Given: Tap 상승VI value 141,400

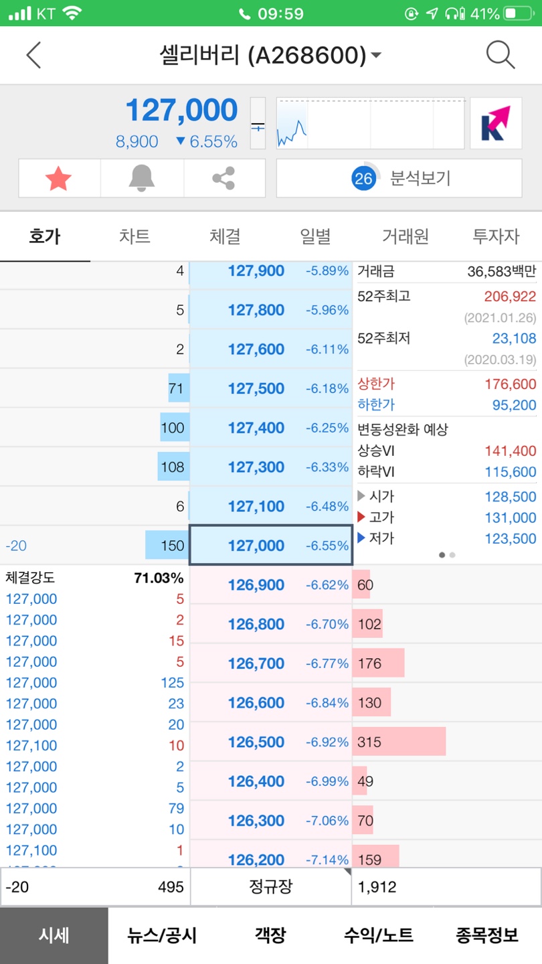Looking at the screenshot, I should 511,451.
